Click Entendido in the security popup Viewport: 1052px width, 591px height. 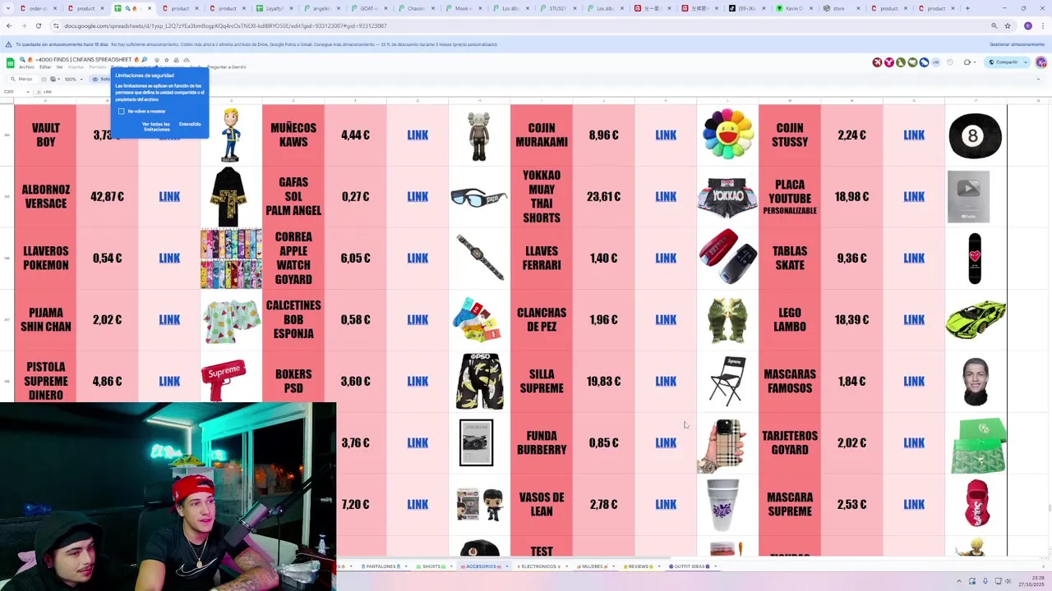pyautogui.click(x=190, y=124)
